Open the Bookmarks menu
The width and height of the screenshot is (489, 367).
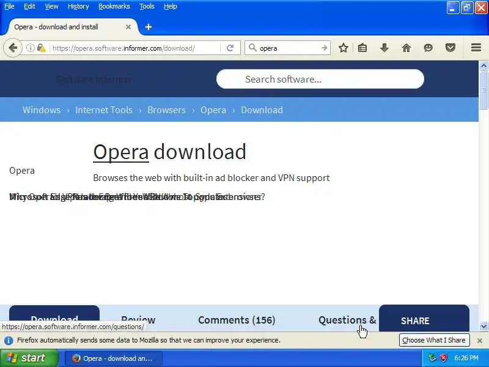point(114,6)
